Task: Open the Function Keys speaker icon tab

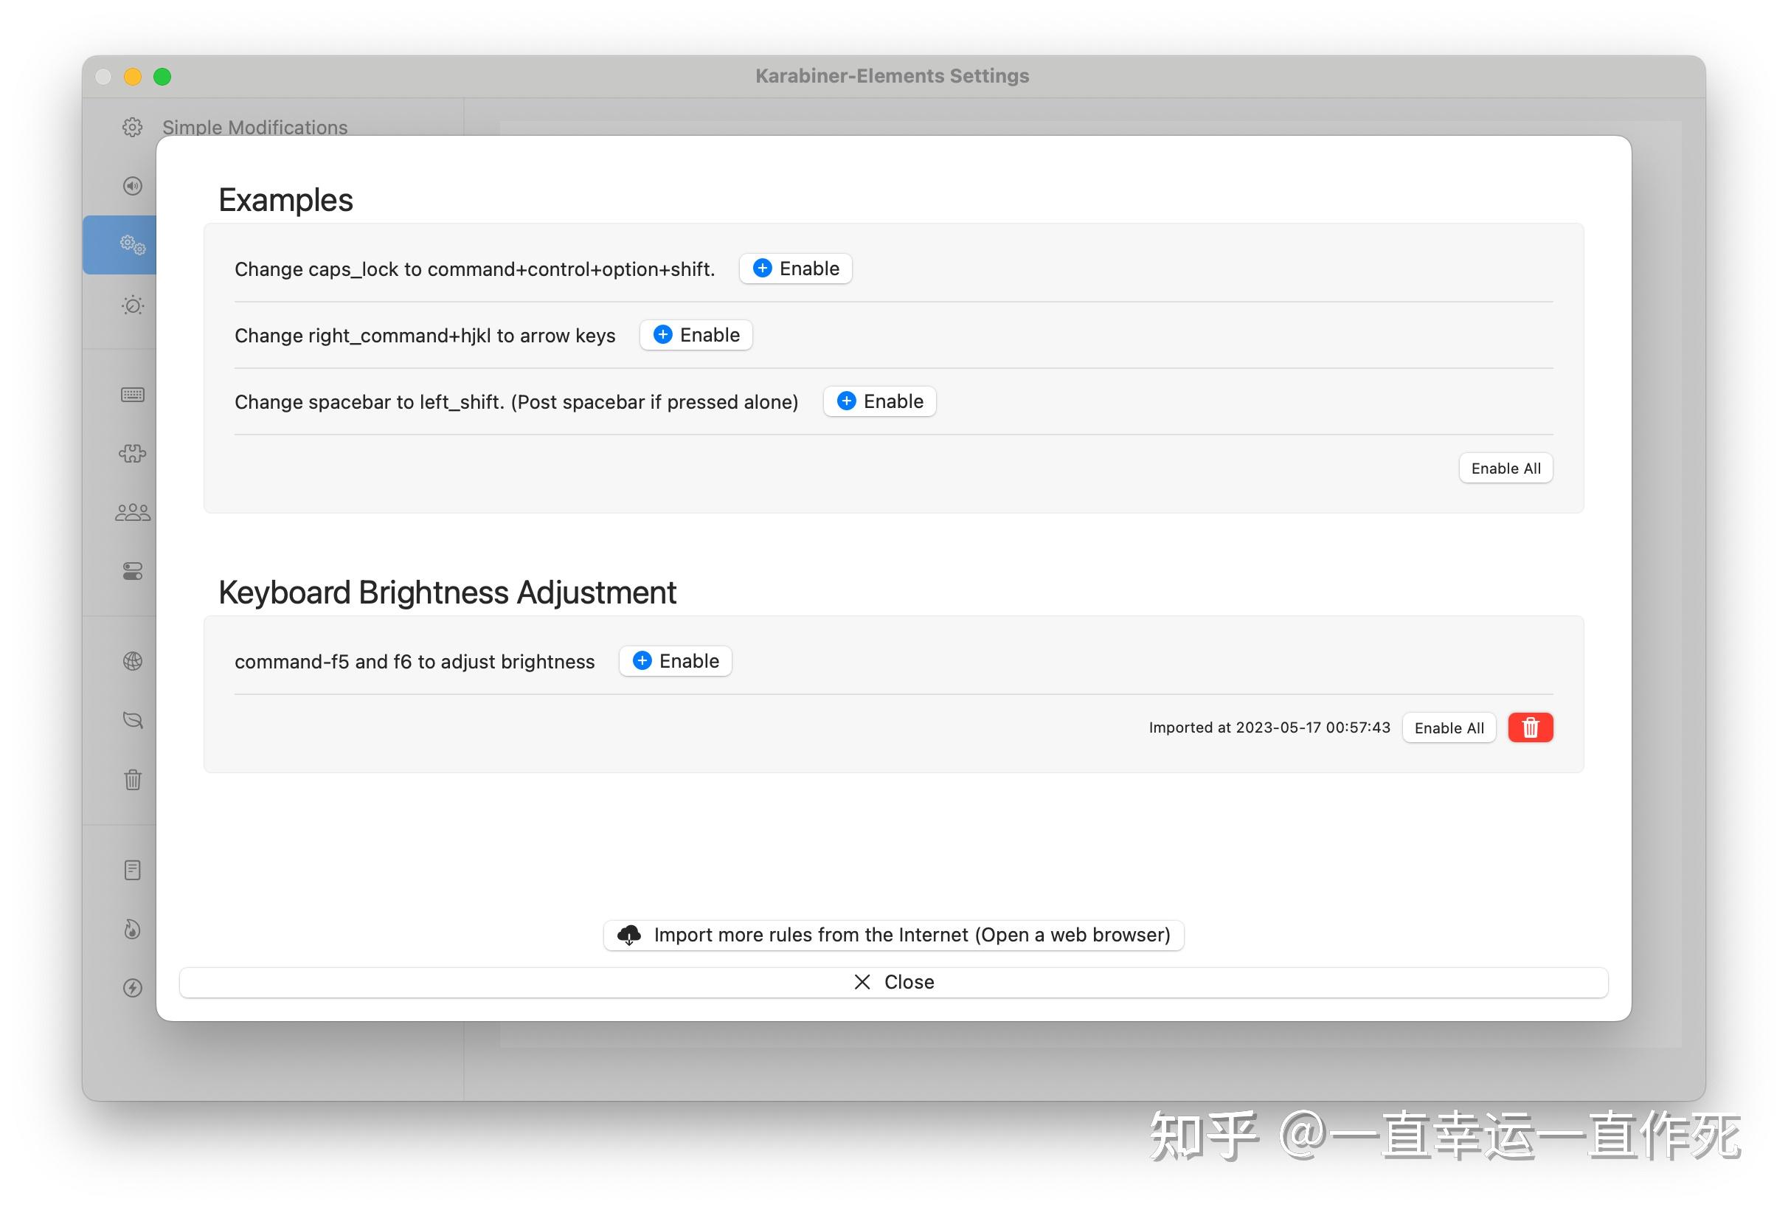Action: pos(132,185)
